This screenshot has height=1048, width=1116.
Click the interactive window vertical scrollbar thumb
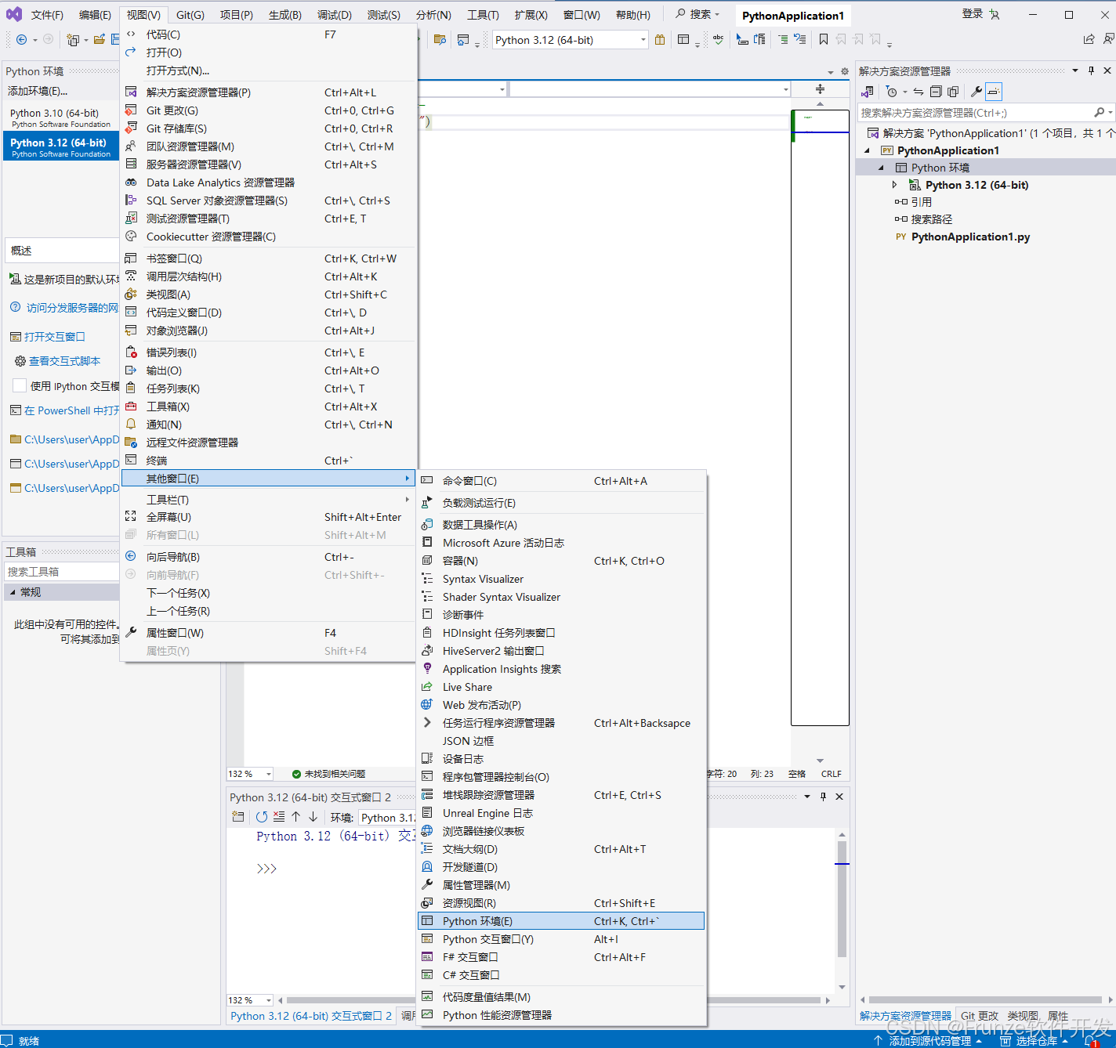click(x=842, y=899)
